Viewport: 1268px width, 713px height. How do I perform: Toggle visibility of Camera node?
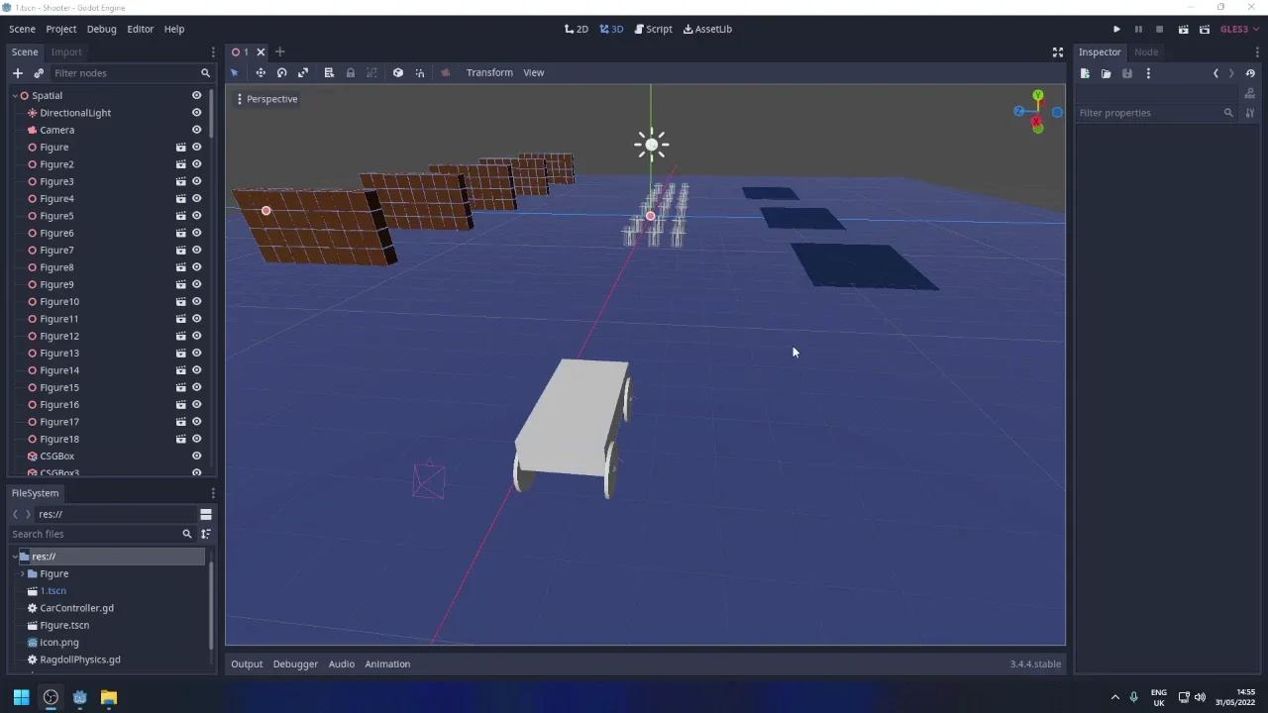pyautogui.click(x=196, y=130)
